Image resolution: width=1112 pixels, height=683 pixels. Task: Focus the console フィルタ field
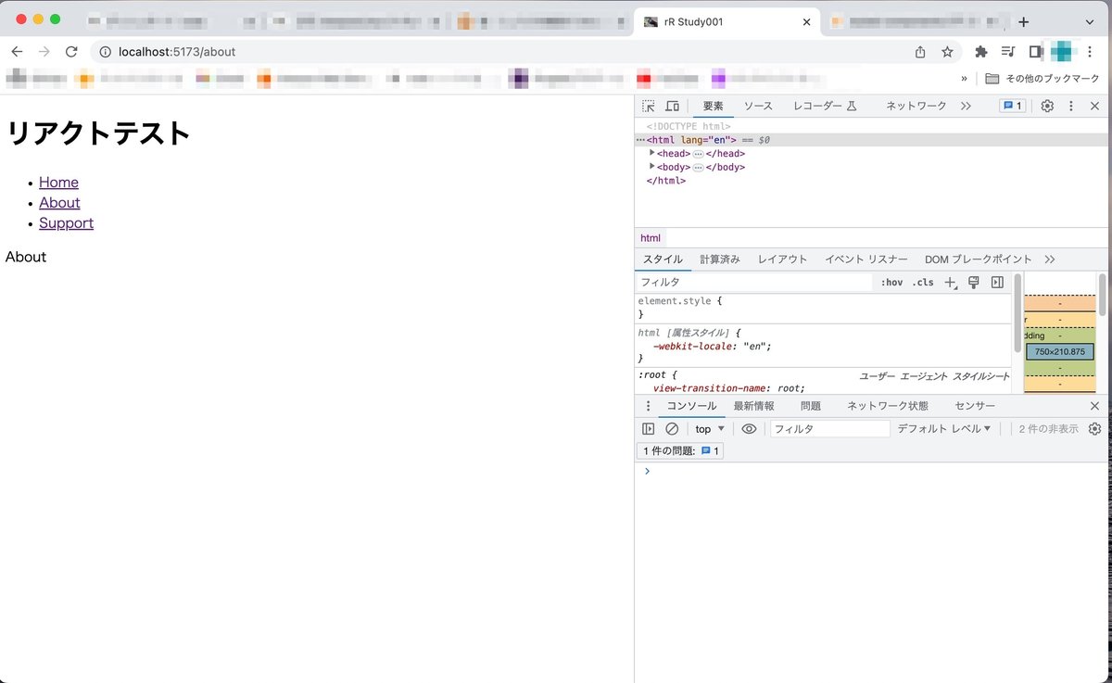pyautogui.click(x=829, y=429)
